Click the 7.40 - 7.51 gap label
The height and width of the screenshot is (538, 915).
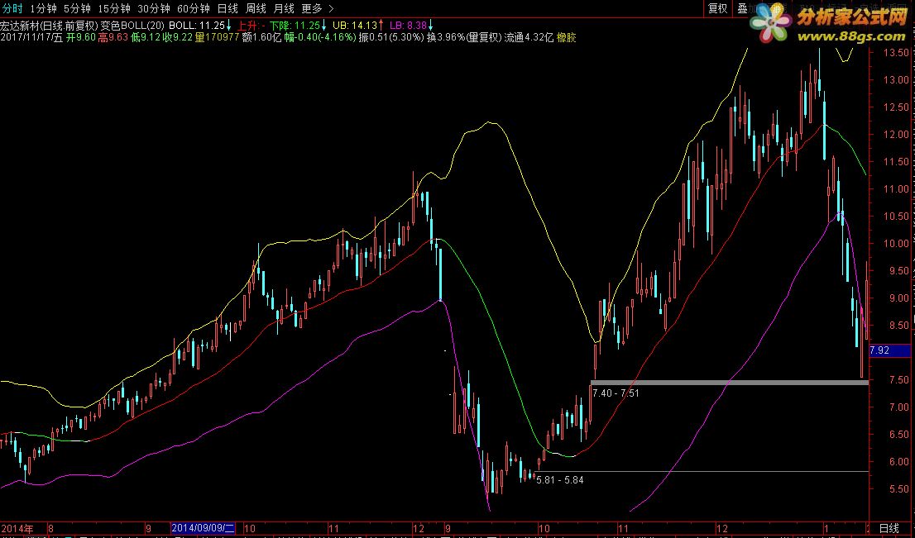point(616,393)
